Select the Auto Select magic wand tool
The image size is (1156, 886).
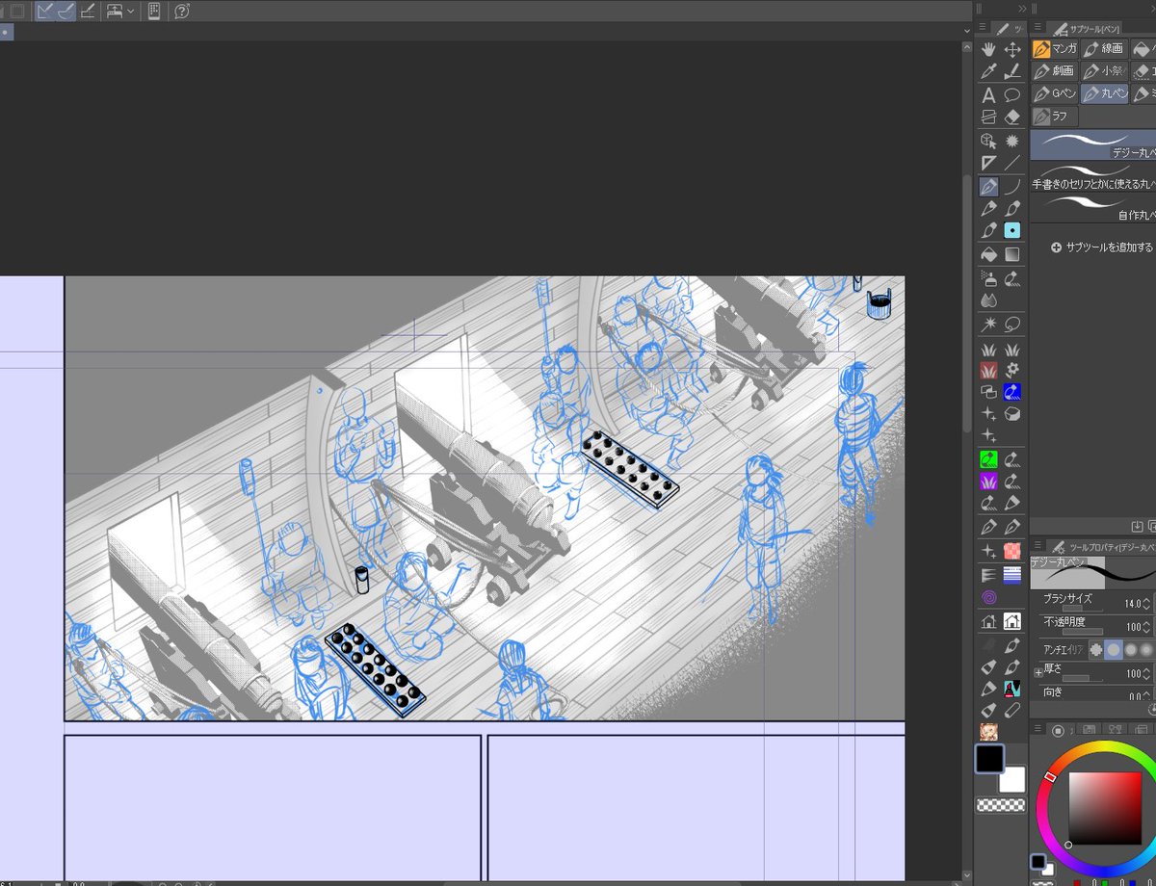click(x=988, y=324)
